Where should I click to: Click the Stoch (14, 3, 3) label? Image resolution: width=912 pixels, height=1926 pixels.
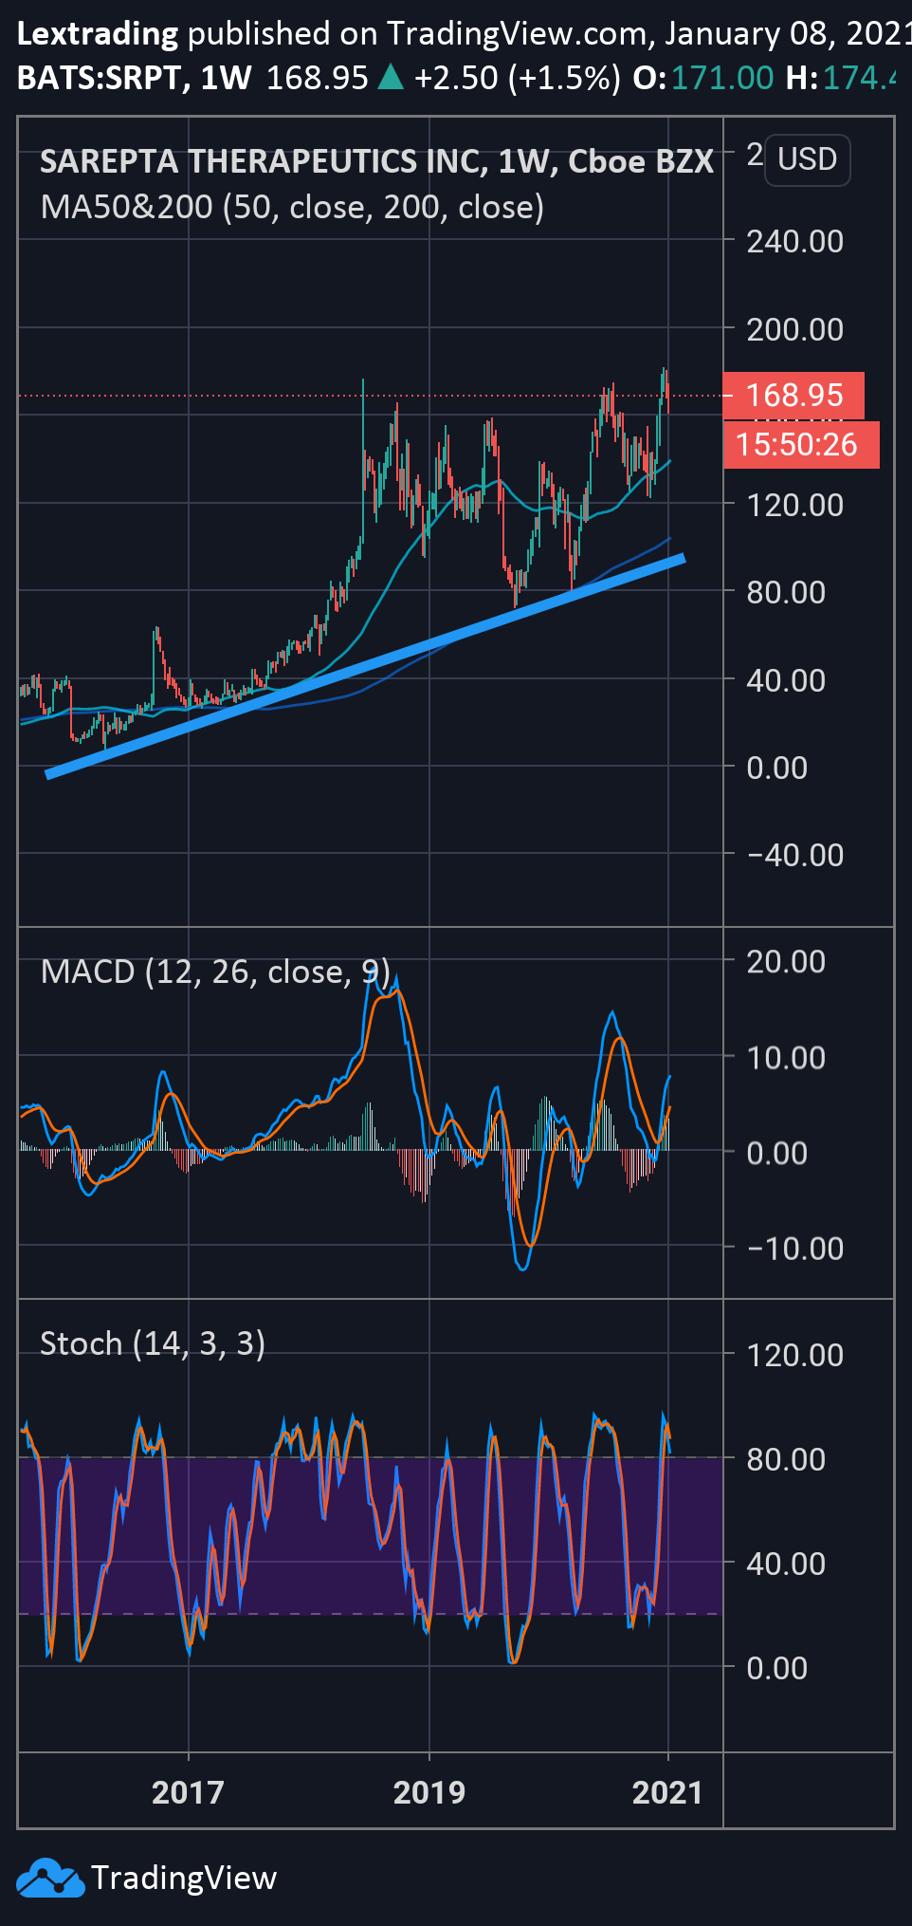point(153,1343)
